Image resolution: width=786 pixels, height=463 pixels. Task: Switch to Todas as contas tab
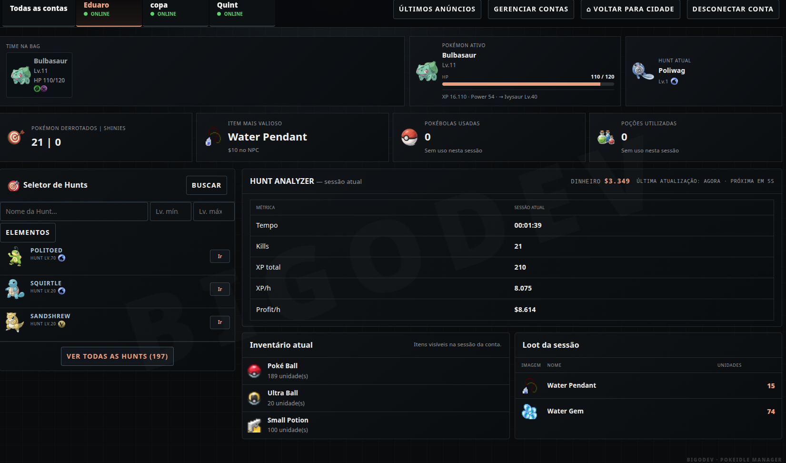(39, 13)
